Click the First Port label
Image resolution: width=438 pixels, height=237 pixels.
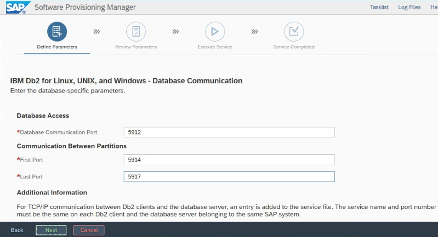tap(31, 160)
